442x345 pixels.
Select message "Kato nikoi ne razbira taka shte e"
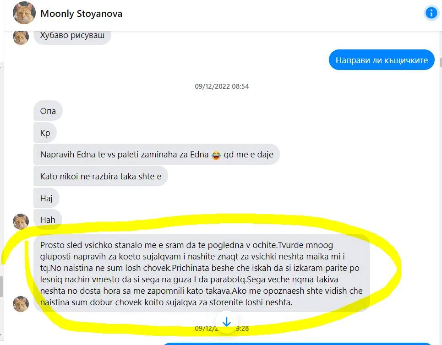coord(101,176)
